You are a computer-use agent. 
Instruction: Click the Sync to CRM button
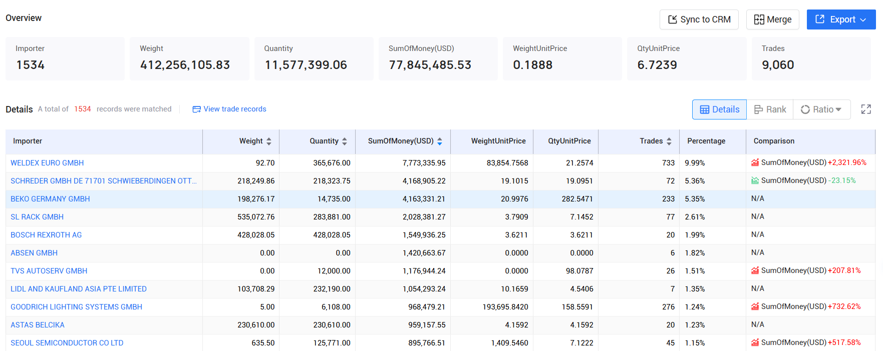point(699,19)
